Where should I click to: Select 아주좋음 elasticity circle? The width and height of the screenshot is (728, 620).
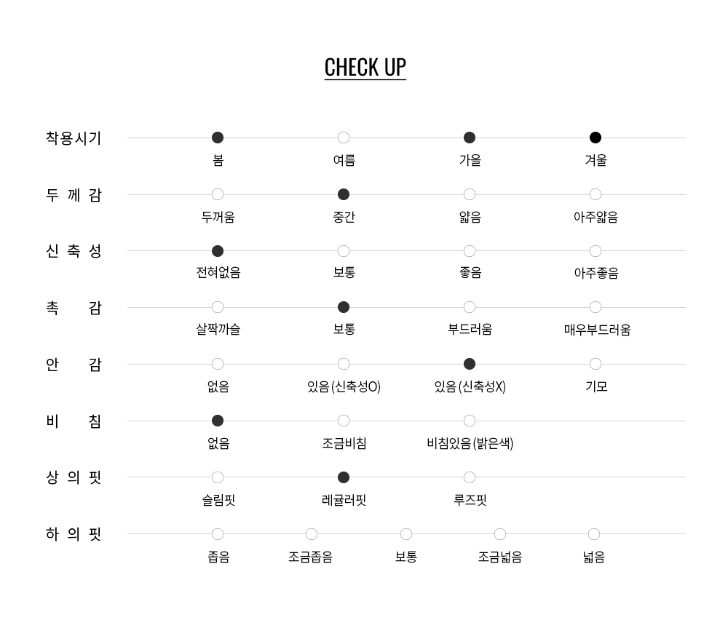point(596,251)
